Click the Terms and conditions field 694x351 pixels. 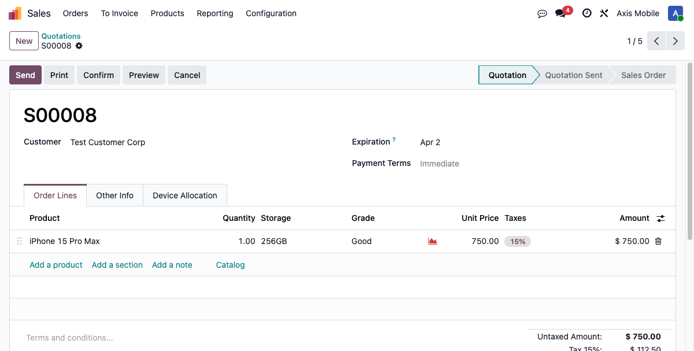click(69, 337)
